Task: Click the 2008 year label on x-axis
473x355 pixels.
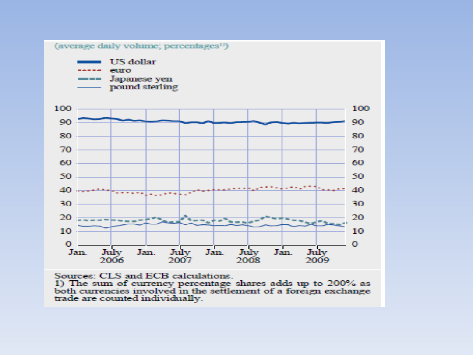Action: tap(248, 260)
